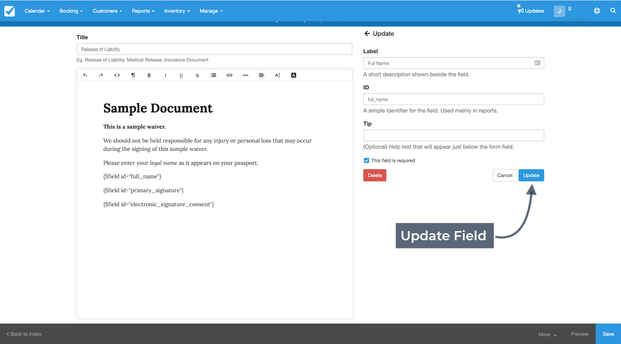Expand the Reports menu
Screen dimensions: 621x344
pyautogui.click(x=143, y=11)
